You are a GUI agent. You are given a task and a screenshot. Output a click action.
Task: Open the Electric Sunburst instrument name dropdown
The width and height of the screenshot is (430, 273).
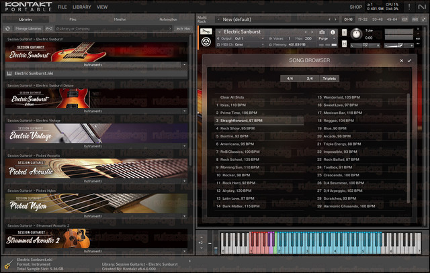pyautogui.click(x=220, y=32)
